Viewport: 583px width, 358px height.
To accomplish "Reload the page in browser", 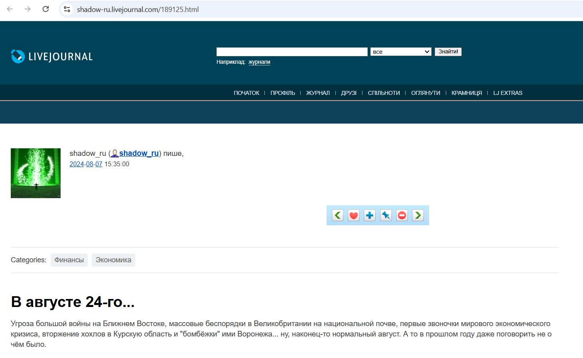I will pos(46,9).
